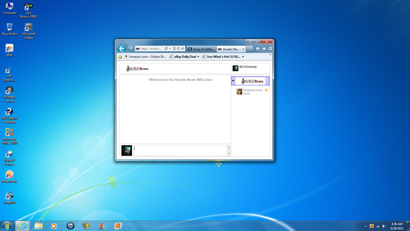Image resolution: width=410 pixels, height=231 pixels.
Task: Expand the eBay Daily Deal dropdown arrow
Action: click(x=198, y=56)
